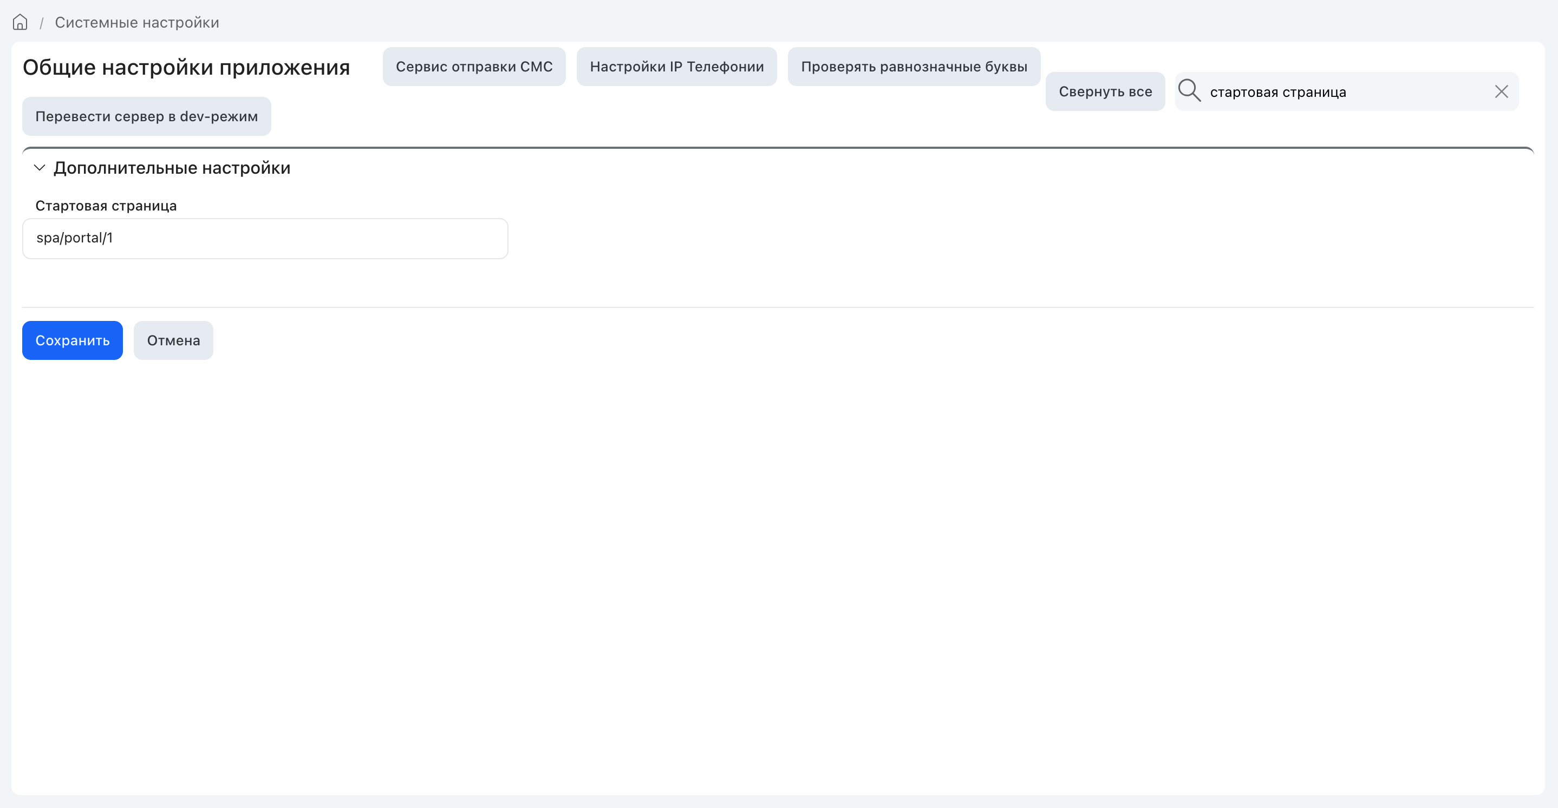
Task: Click the top border above Дополнительные настройки section
Action: [x=778, y=147]
